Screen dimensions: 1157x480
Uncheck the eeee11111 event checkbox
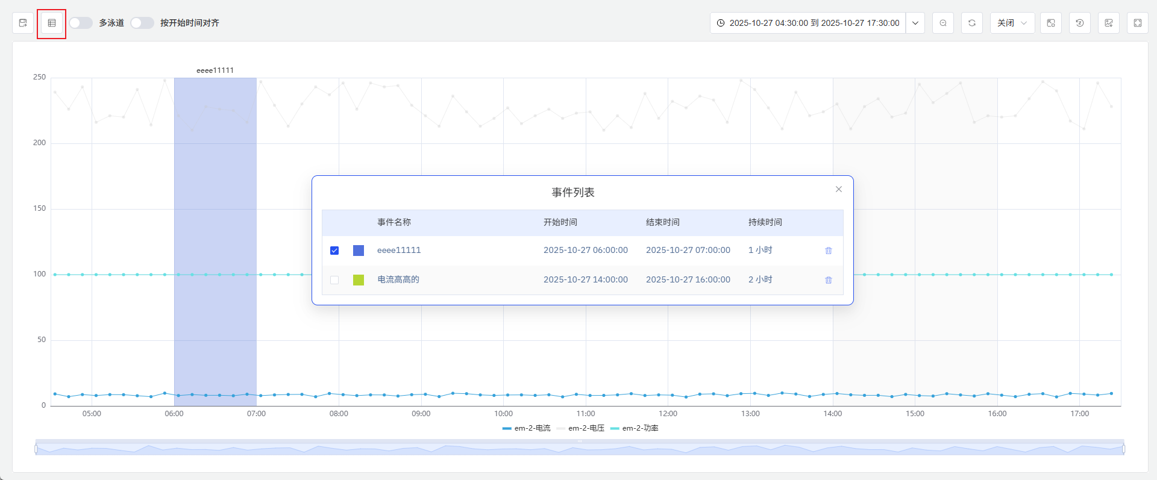coord(334,251)
